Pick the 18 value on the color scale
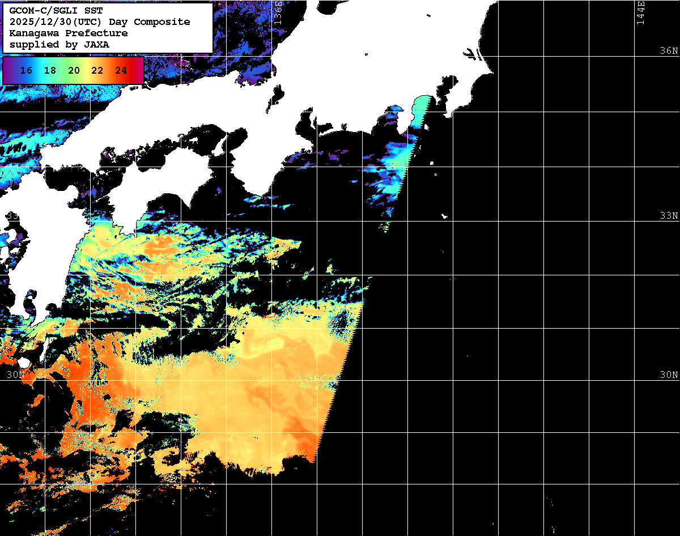Viewport: 680px width, 536px height. [50, 71]
